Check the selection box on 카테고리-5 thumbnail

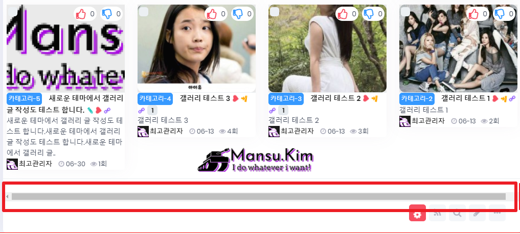(x=13, y=12)
